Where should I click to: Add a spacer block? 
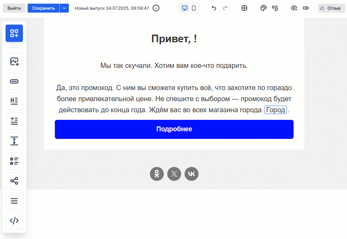14,141
